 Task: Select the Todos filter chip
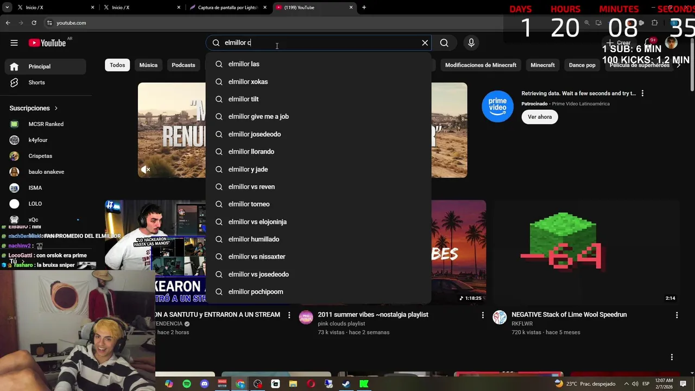117,65
